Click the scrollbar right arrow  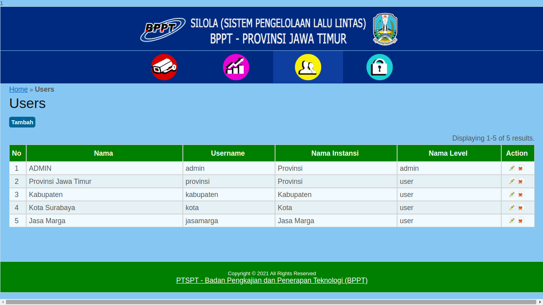coord(540,302)
